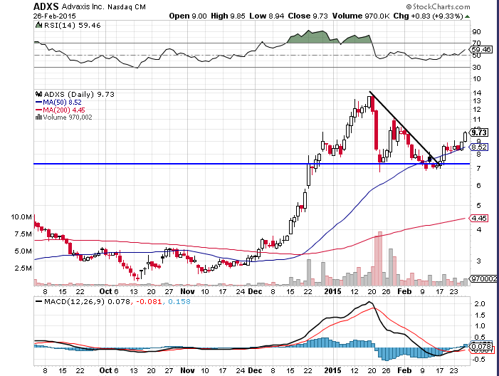This screenshot has height=376, width=499.
Task: Click the boxed 9.73 last price tag
Action: point(479,132)
